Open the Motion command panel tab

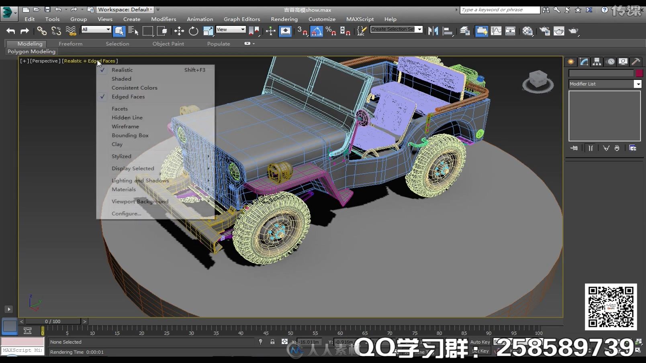click(611, 62)
